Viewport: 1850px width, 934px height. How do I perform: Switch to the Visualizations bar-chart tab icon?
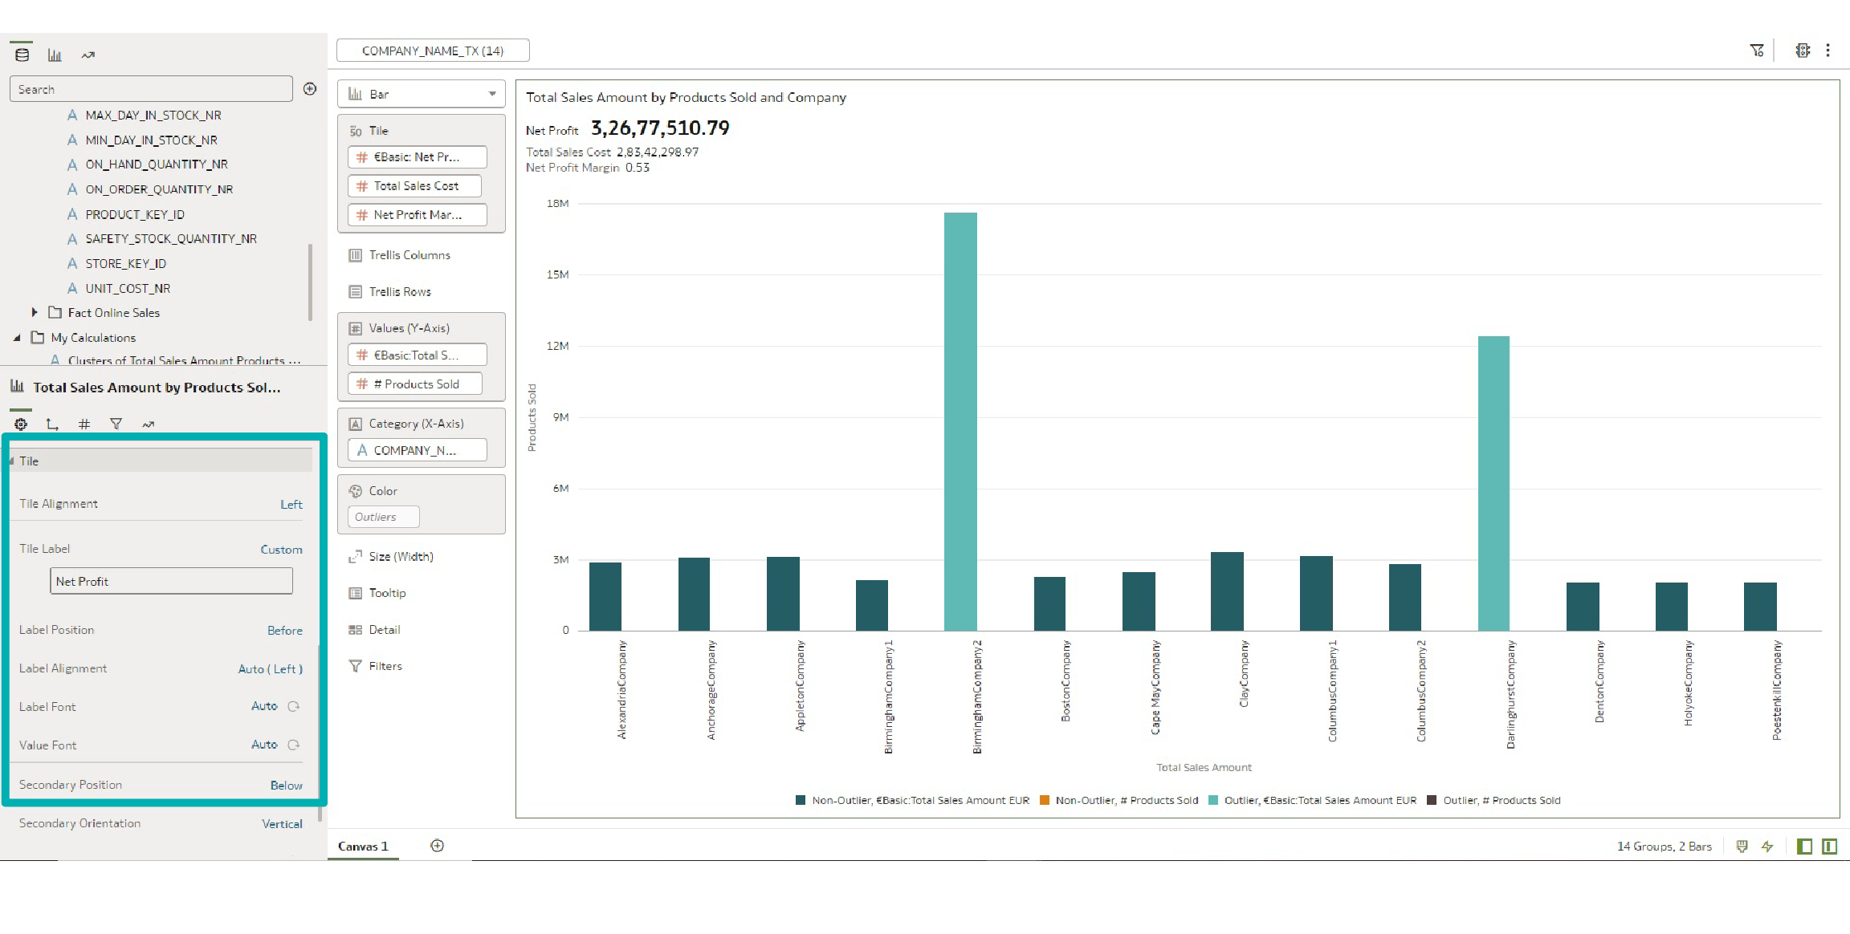pos(55,55)
